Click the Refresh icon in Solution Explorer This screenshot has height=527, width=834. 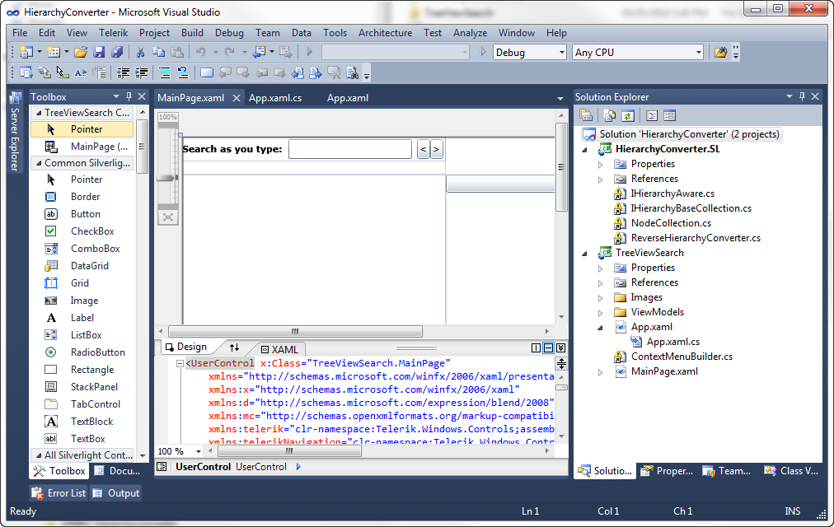tap(628, 116)
